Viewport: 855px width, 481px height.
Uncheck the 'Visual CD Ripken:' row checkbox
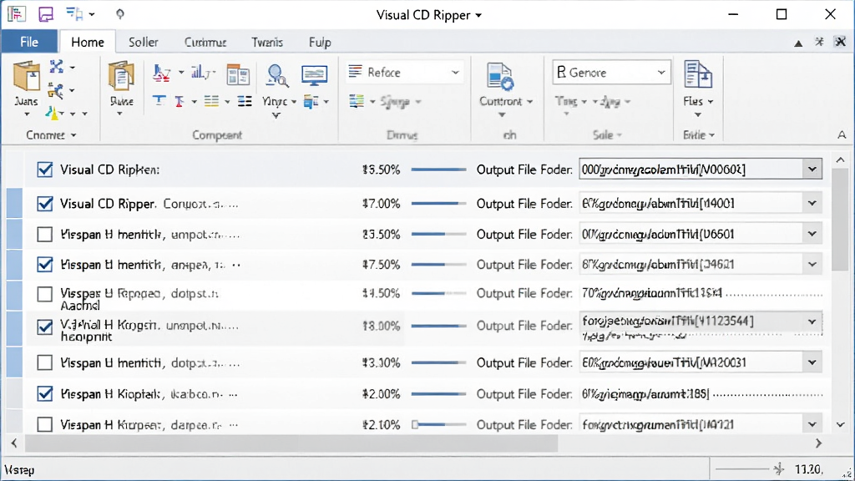(x=45, y=170)
